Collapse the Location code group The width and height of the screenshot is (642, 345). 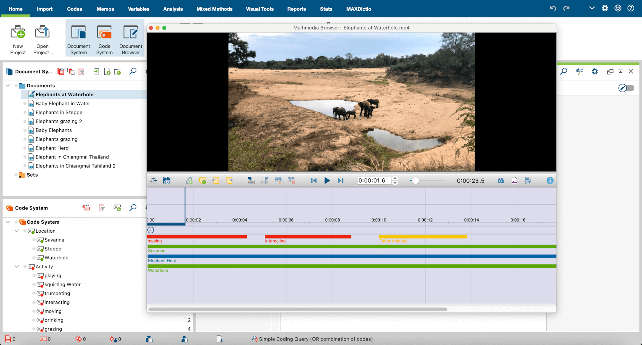coord(17,231)
